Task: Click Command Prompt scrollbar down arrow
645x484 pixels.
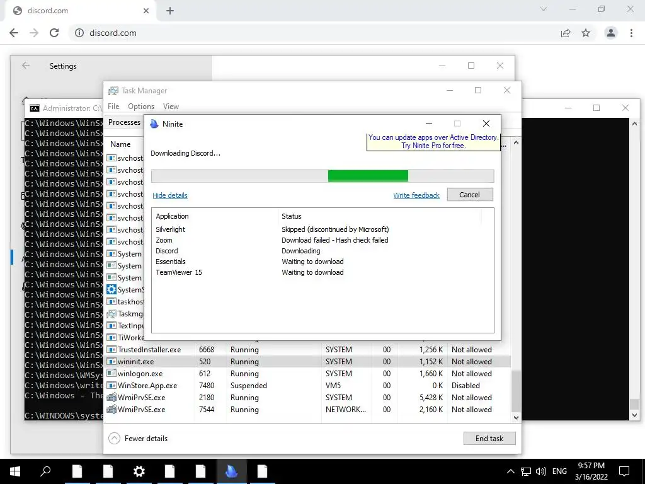Action: coord(634,415)
